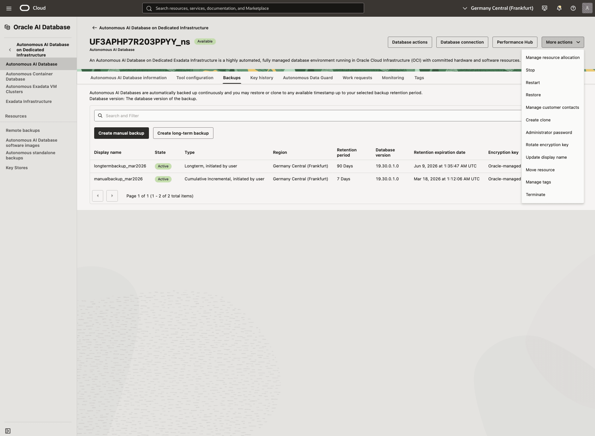Click the Database actions button

tap(409, 42)
